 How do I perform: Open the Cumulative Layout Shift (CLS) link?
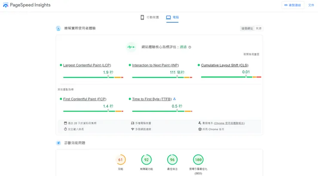pos(224,65)
